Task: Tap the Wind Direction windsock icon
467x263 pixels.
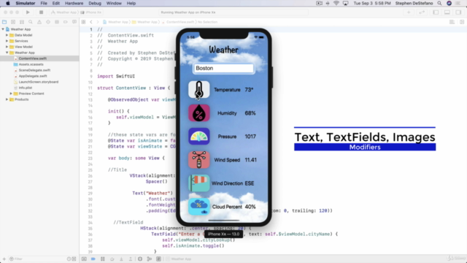Action: (x=199, y=183)
